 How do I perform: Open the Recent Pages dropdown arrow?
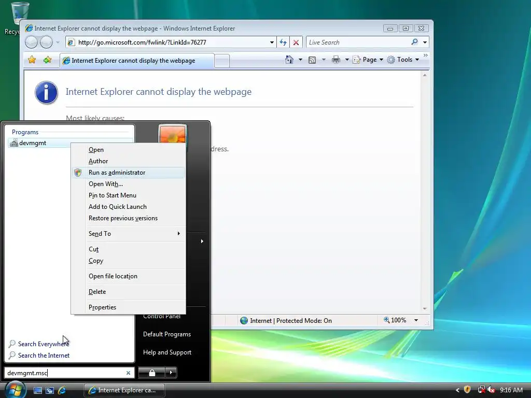click(58, 42)
